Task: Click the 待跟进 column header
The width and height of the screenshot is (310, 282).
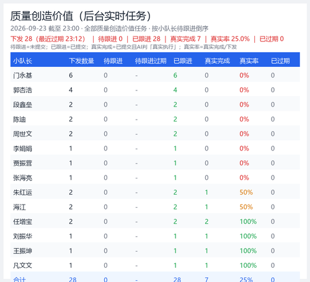Action: point(113,61)
